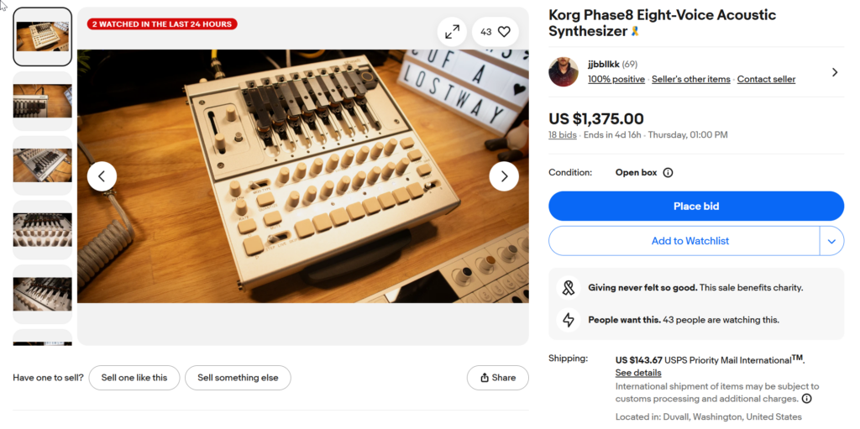The width and height of the screenshot is (860, 429).
Task: Click Sell one like this
Action: [x=134, y=378]
